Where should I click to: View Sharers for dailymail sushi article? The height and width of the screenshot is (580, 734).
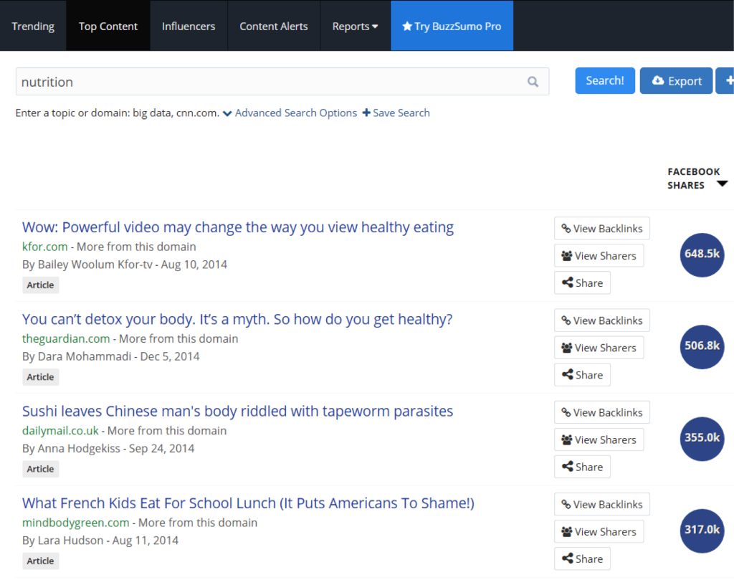599,439
